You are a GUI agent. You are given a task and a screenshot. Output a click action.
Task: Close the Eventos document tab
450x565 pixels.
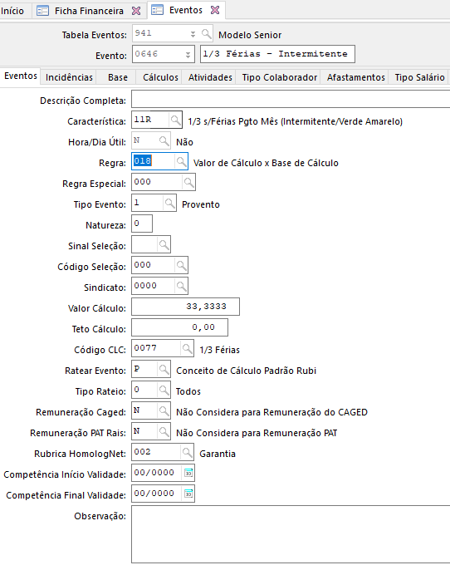point(215,10)
